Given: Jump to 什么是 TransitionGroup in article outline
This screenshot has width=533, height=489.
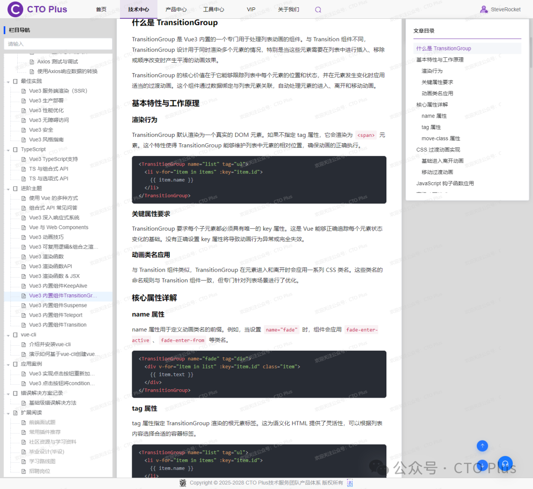Looking at the screenshot, I should [443, 48].
